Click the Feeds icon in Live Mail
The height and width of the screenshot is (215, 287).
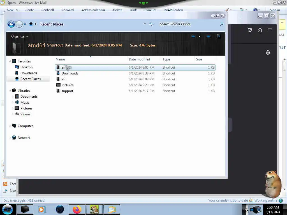point(5,184)
